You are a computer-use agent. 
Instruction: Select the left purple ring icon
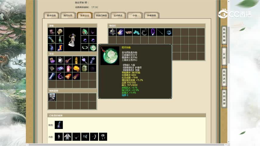tap(85, 40)
